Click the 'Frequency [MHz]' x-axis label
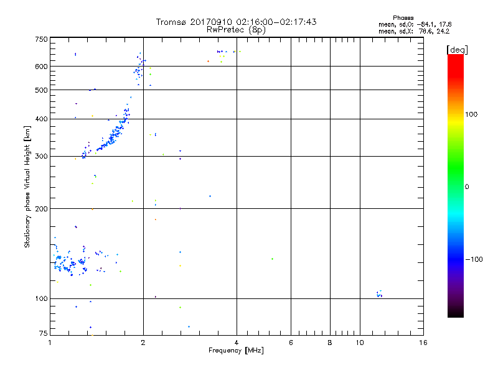 tap(236, 351)
